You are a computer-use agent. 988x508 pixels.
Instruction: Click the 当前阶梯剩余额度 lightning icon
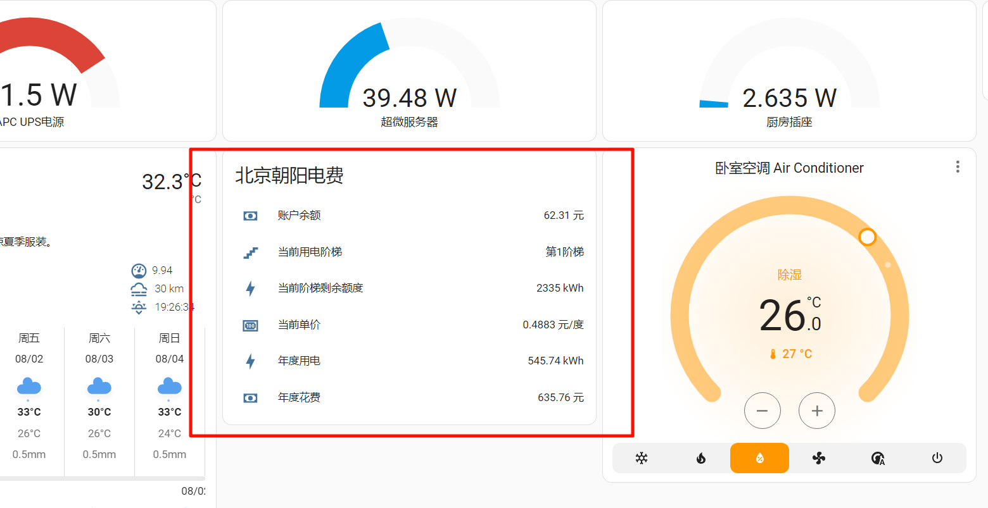(250, 288)
